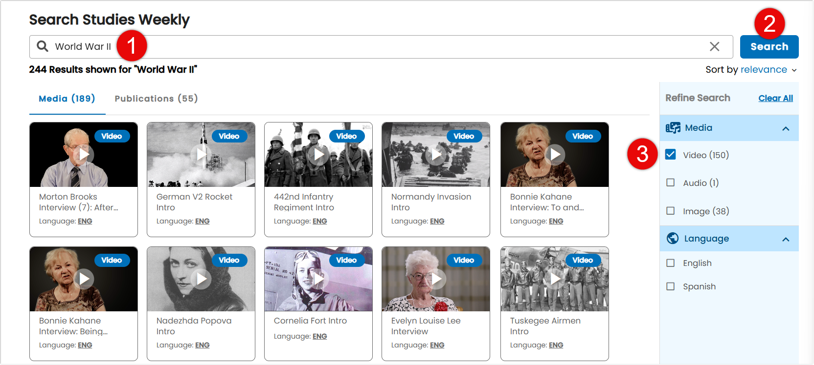Image resolution: width=814 pixels, height=365 pixels.
Task: Click the magnifying glass search icon
Action: (x=43, y=46)
